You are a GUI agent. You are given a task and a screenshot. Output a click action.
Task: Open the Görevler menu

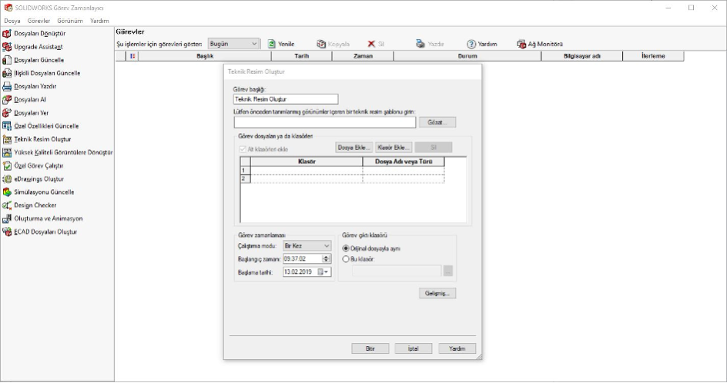[x=39, y=20]
